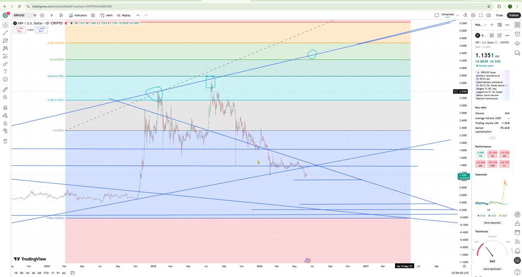Select the 1M date range
This screenshot has height=277, width=522.
pos(27,273)
